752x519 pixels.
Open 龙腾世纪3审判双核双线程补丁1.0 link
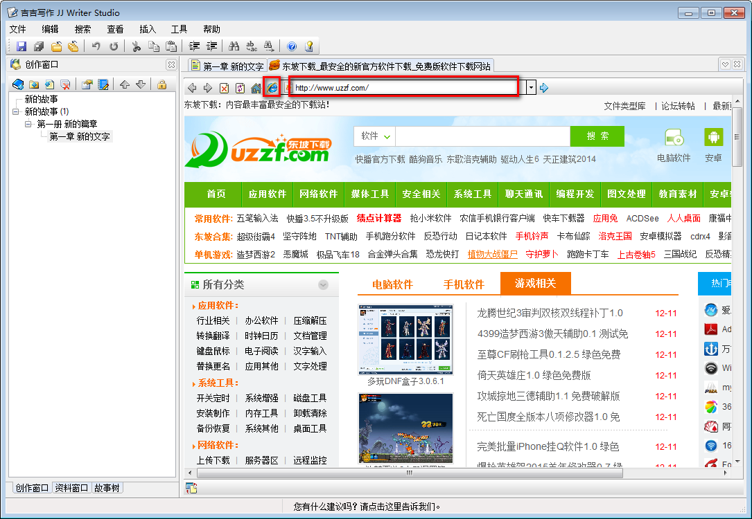(550, 313)
